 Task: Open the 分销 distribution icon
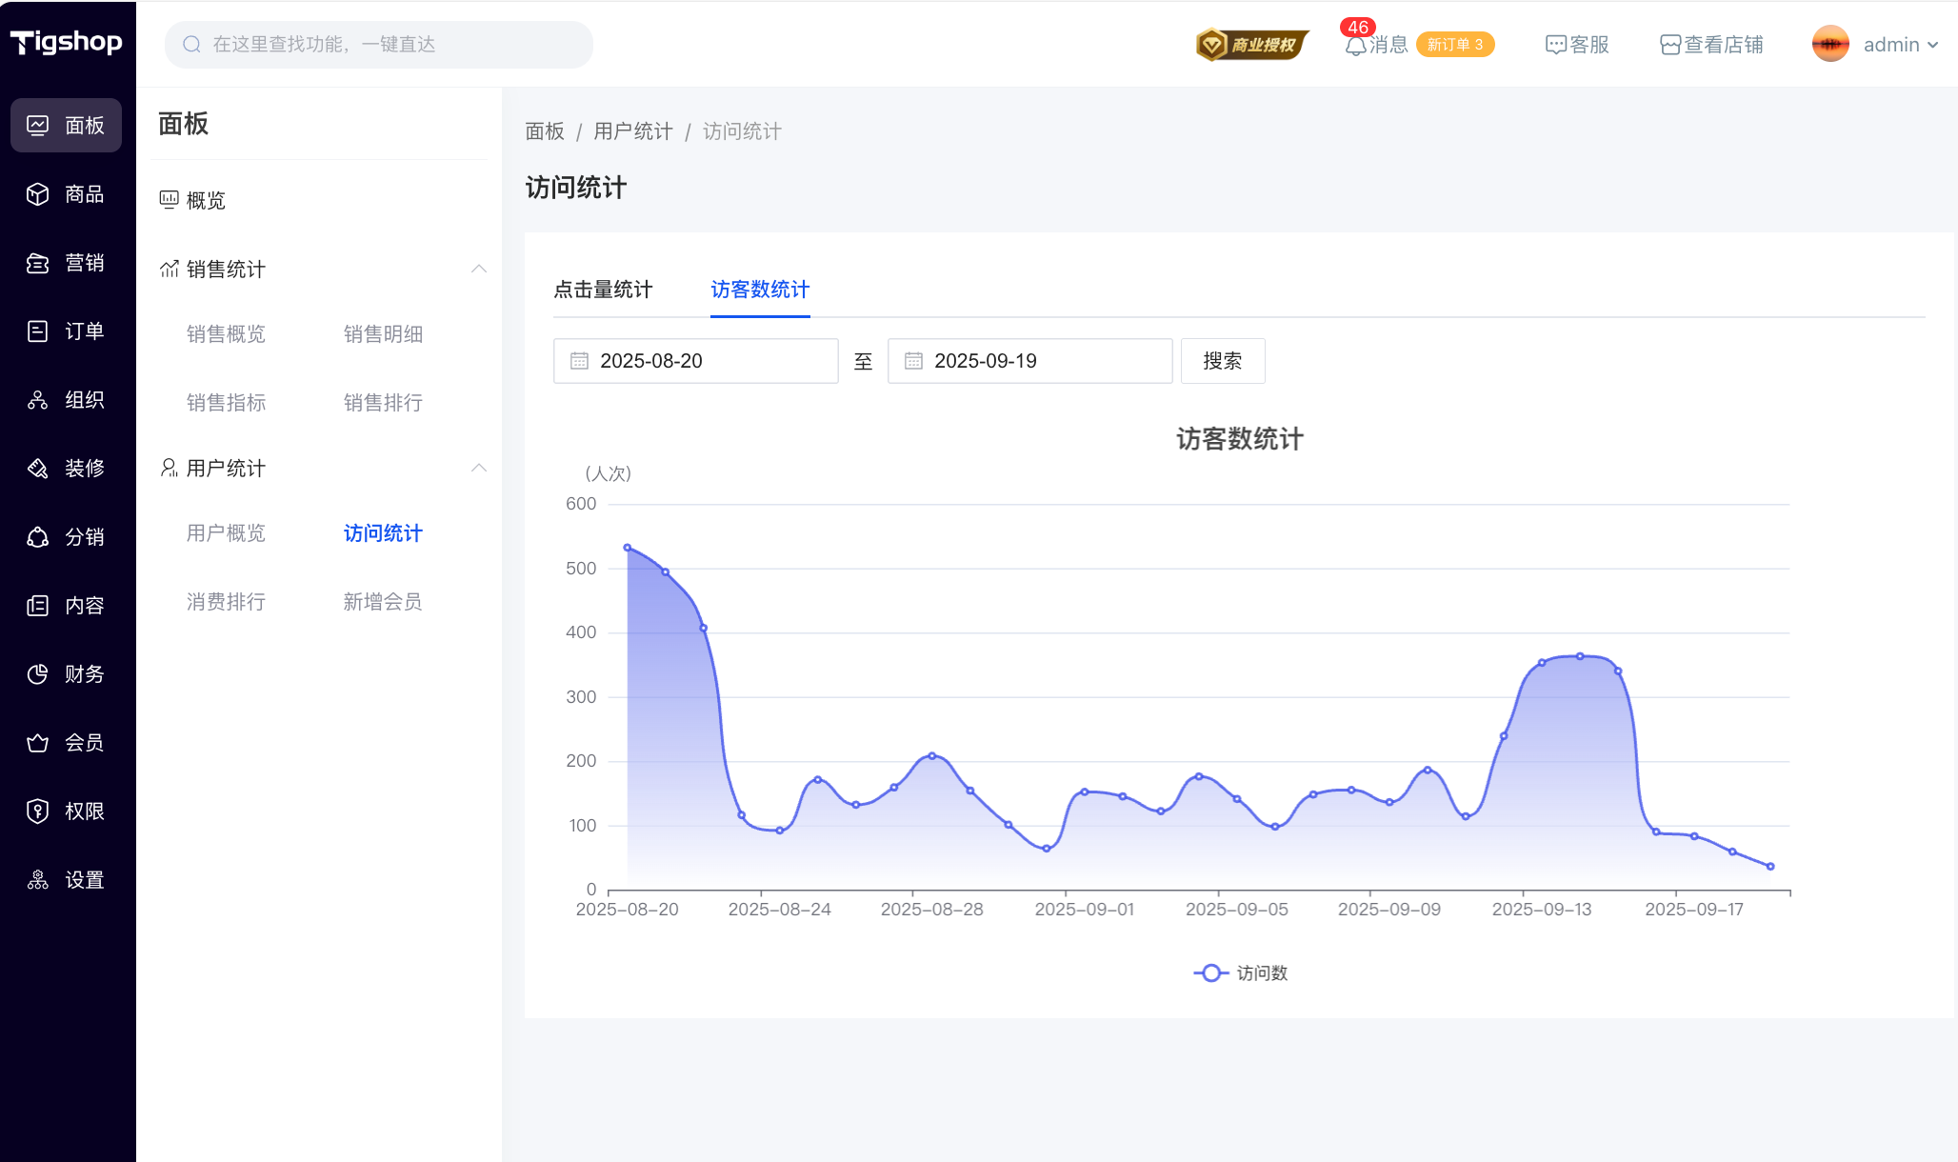(x=38, y=537)
